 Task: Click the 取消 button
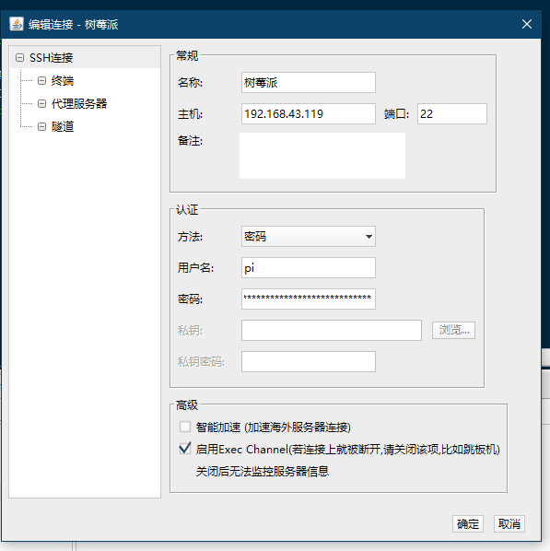509,524
